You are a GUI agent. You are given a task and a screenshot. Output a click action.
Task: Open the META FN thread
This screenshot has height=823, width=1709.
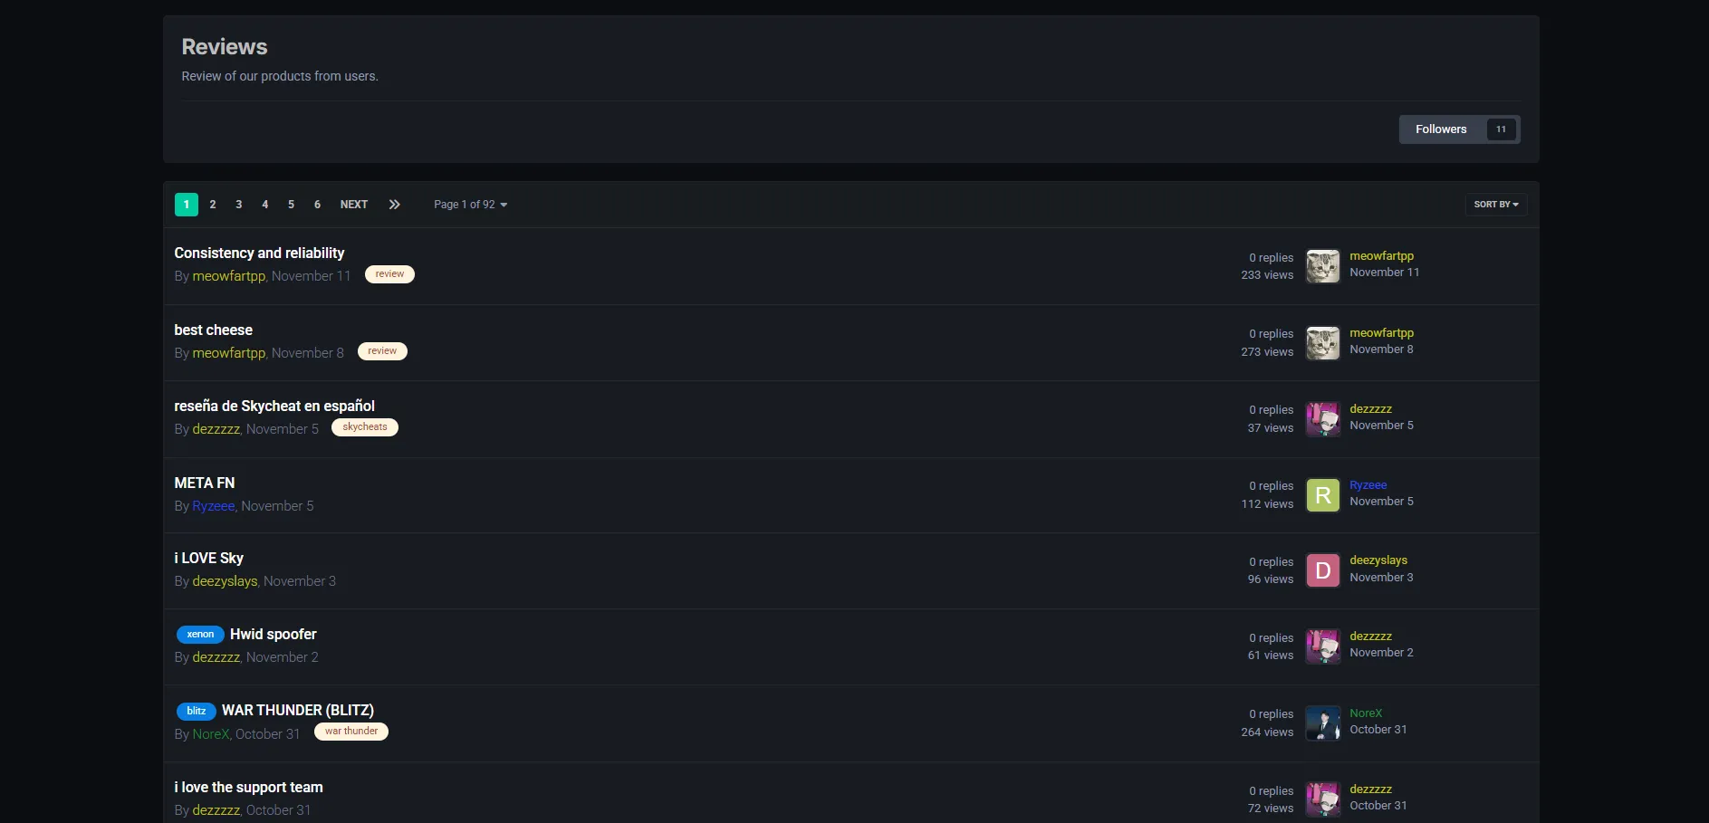click(x=204, y=483)
